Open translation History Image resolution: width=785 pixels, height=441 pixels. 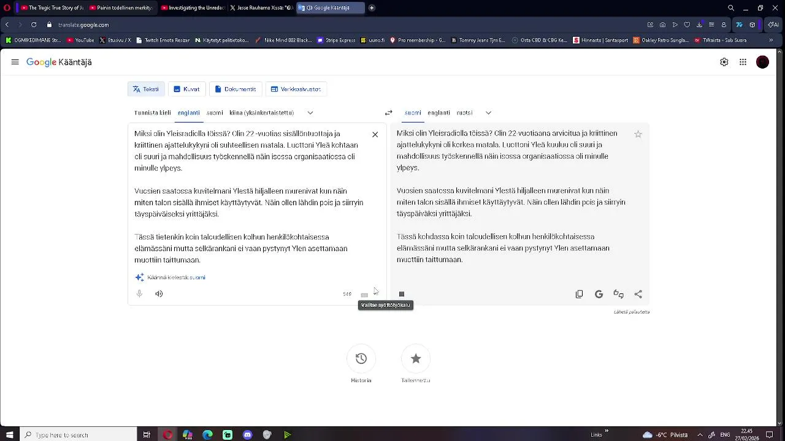click(x=361, y=359)
